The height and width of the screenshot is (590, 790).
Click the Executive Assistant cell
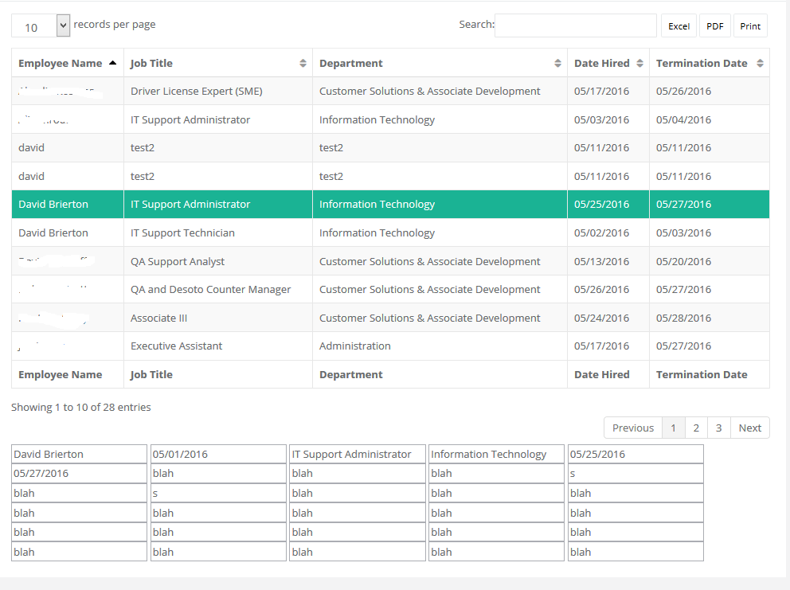[218, 346]
